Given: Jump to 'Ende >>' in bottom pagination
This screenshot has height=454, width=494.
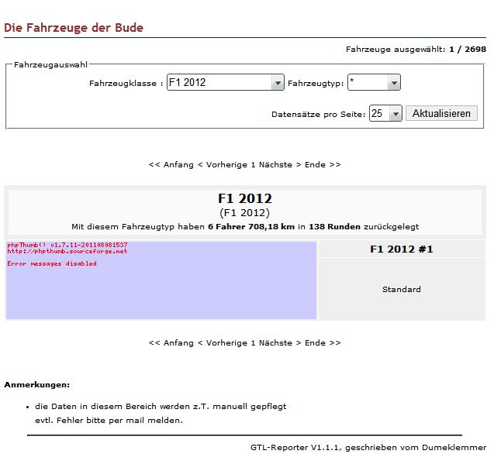Looking at the screenshot, I should point(323,342).
